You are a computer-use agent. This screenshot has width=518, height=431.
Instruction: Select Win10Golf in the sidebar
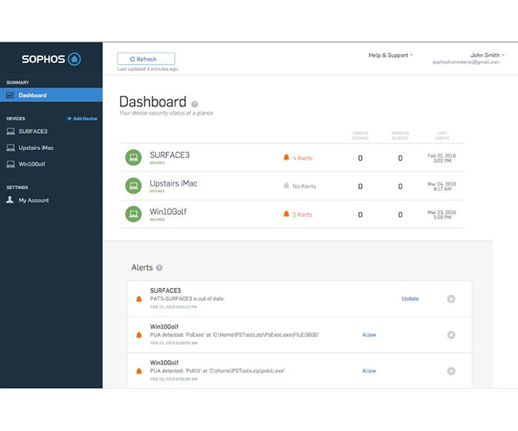tap(32, 164)
